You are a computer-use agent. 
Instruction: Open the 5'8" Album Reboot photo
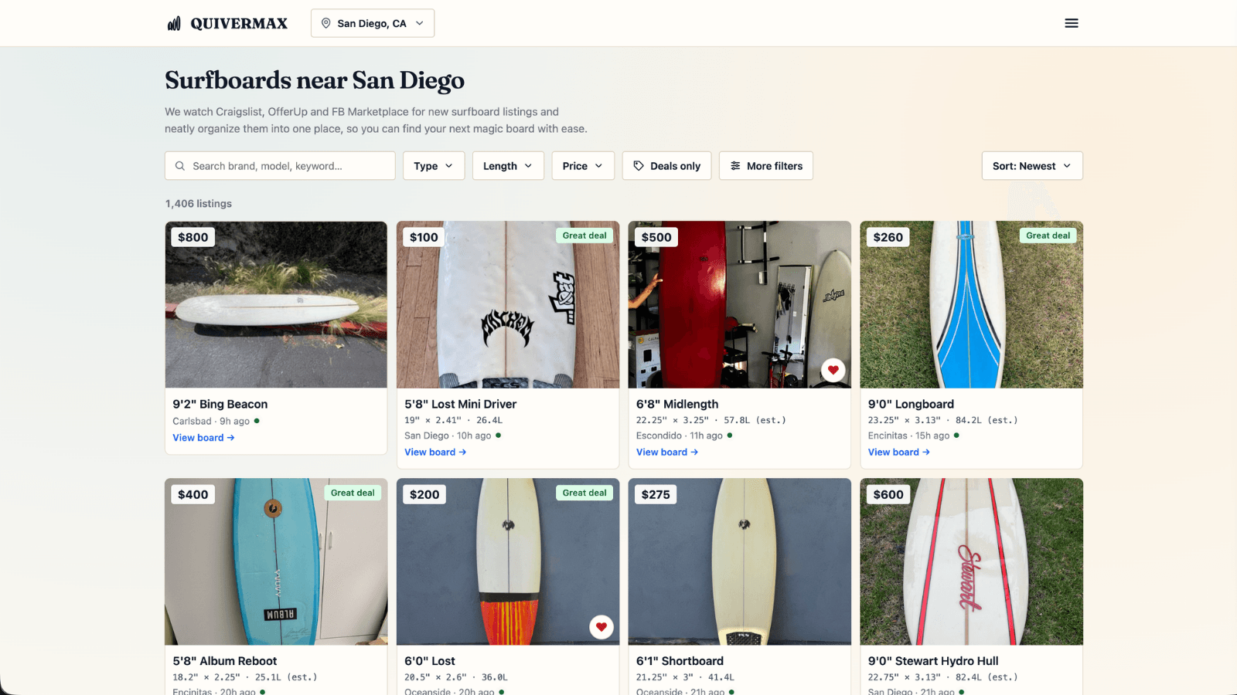pyautogui.click(x=276, y=562)
